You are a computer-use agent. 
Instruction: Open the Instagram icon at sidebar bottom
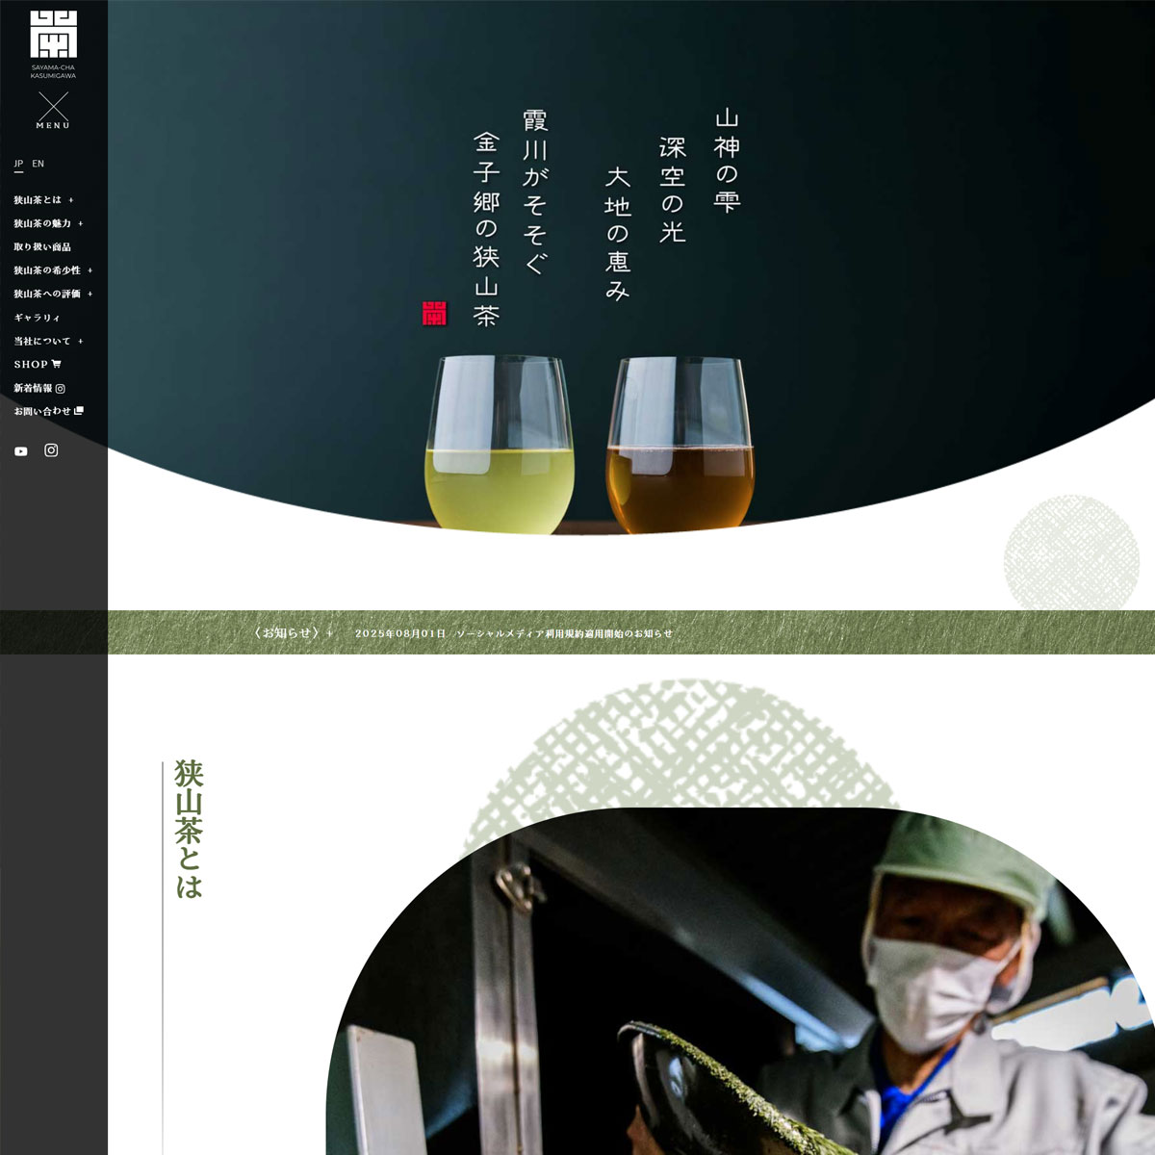(50, 449)
